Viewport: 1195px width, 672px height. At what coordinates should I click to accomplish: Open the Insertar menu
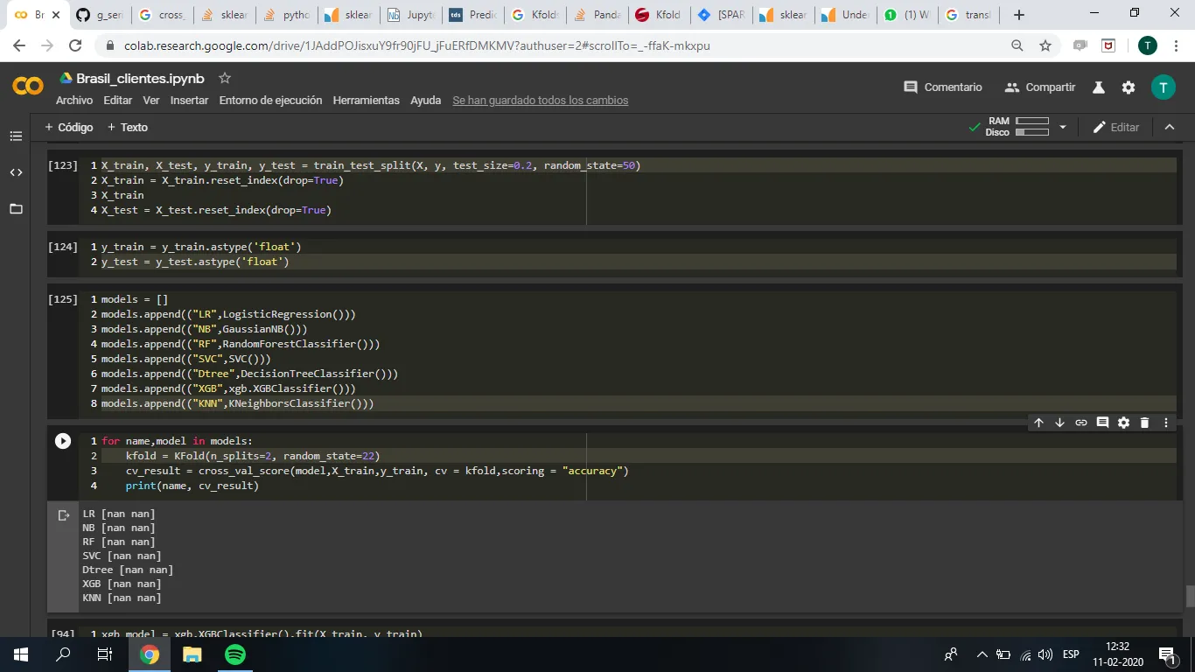point(189,101)
